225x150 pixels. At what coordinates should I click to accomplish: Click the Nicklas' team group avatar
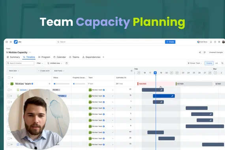pos(12,84)
